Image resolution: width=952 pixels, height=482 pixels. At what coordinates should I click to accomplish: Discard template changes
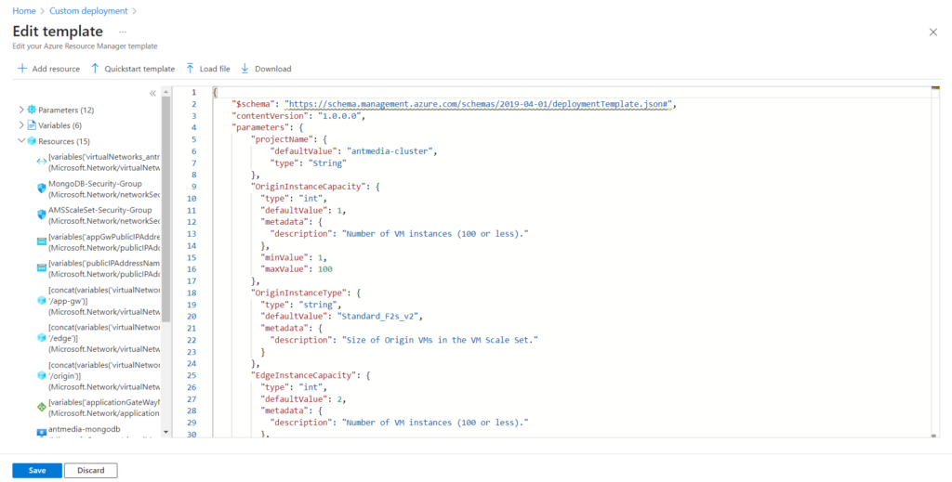click(x=90, y=471)
